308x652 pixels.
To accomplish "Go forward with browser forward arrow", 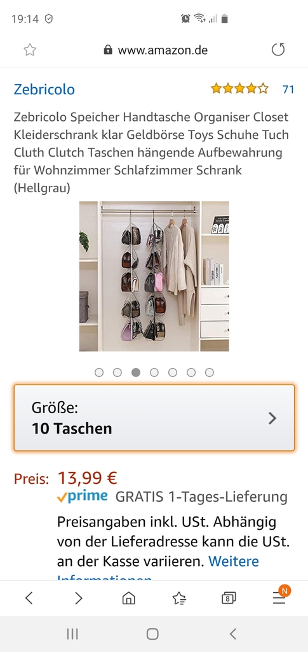I will pyautogui.click(x=78, y=598).
